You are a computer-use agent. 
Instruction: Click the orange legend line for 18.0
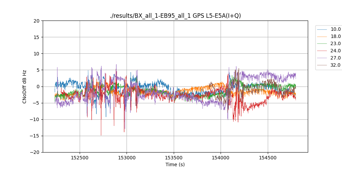coord(322,37)
